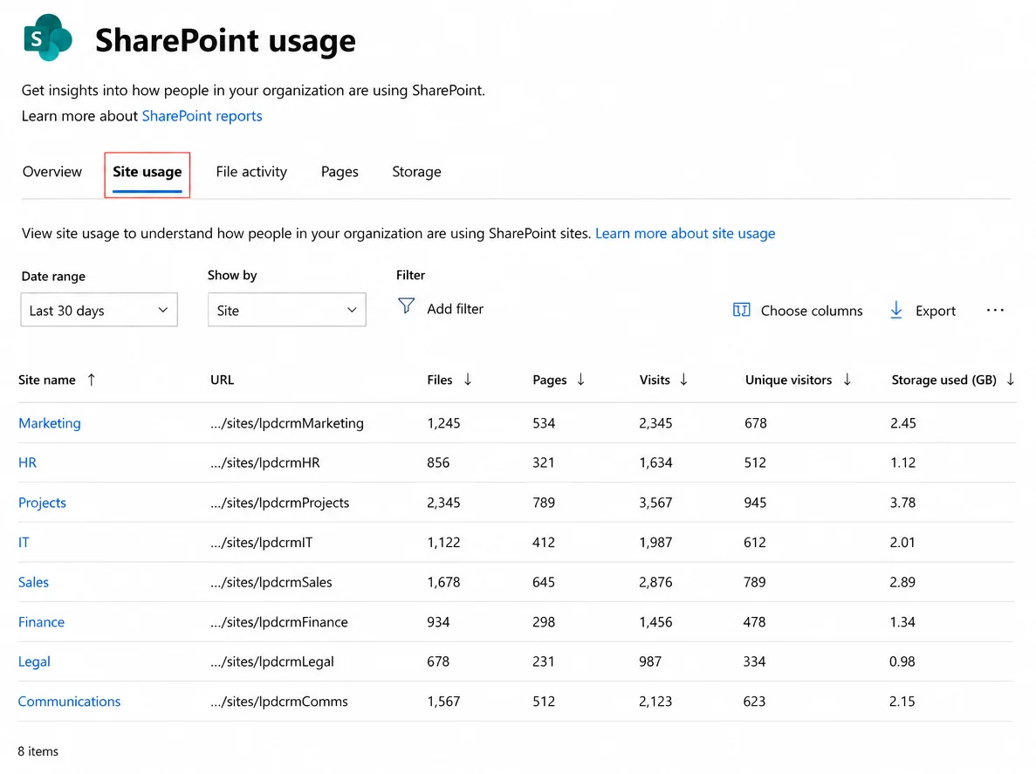Open the IT site link
1036x774 pixels.
[x=24, y=542]
